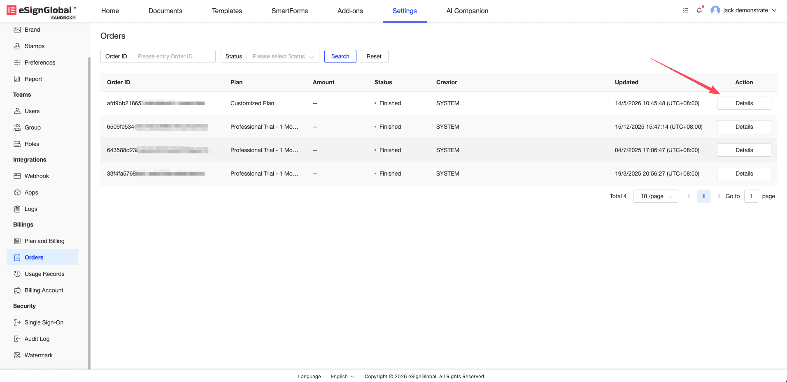Open the English language dropdown
Viewport: 787px width, 382px height.
tap(342, 377)
